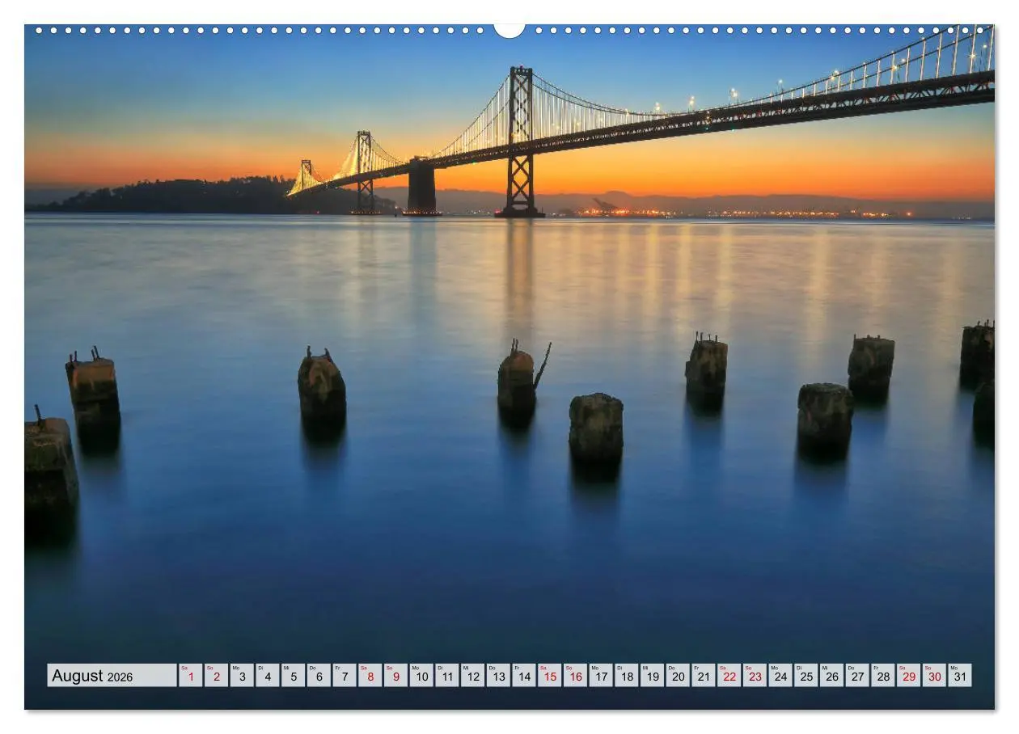Screen dimensions: 1019x734
Task: Select the date cell numbered 20
Action: [x=678, y=676]
